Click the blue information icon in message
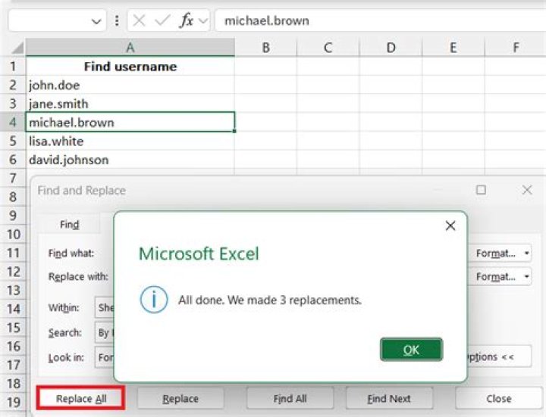Screen dimensions: 546x417 click(x=154, y=300)
